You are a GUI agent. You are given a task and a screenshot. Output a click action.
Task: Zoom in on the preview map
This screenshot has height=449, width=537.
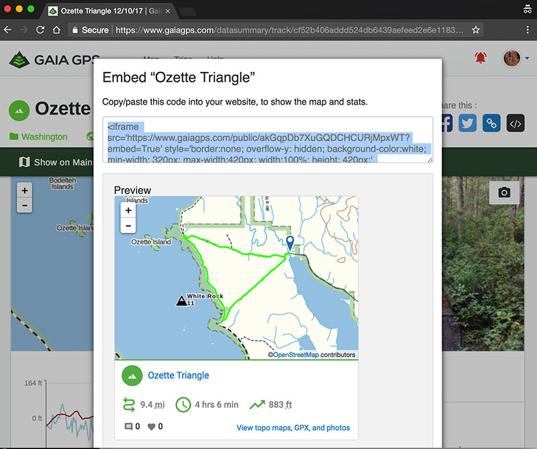(128, 209)
